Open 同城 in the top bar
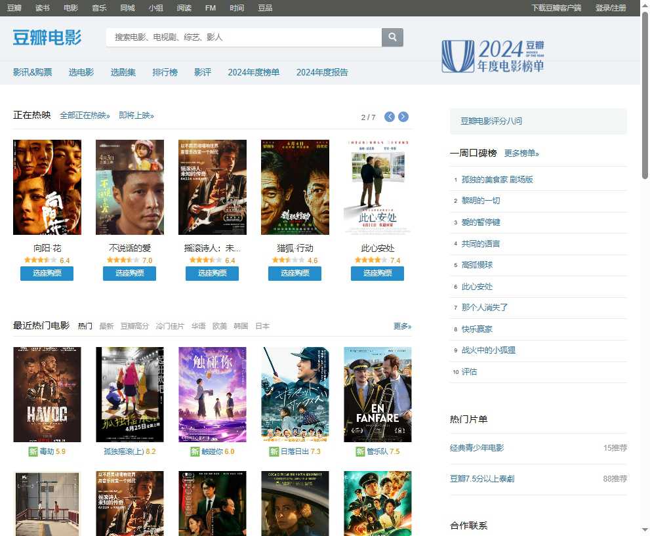650x536 pixels. (127, 8)
